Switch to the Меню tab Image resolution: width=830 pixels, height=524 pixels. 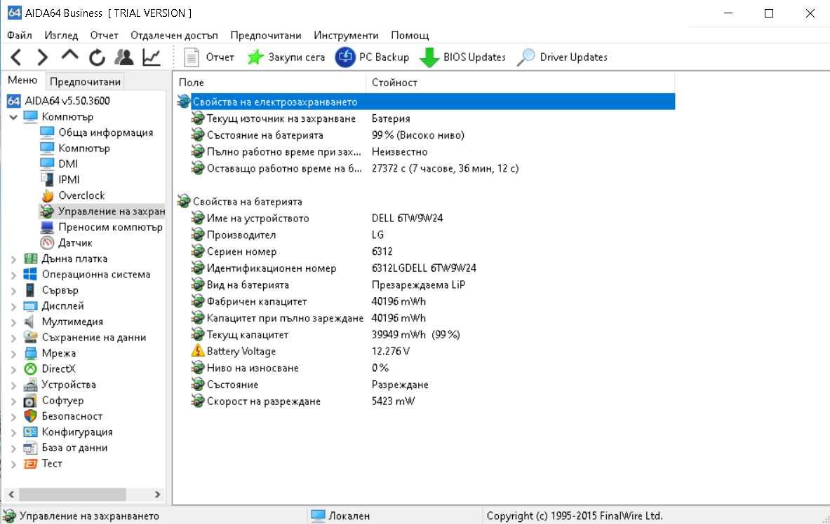(x=22, y=81)
